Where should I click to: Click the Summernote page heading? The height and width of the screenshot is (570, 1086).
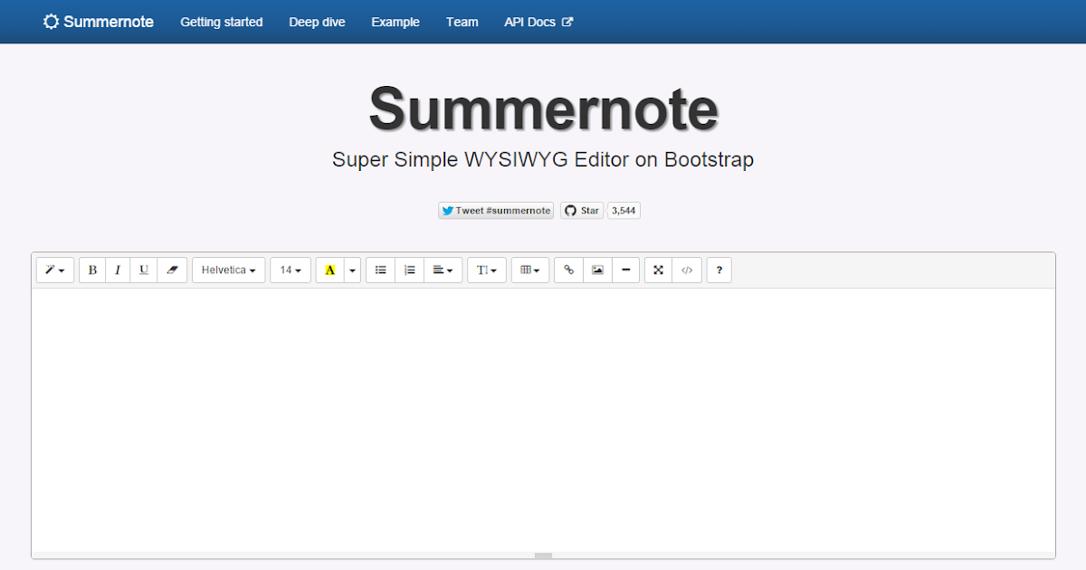pyautogui.click(x=543, y=109)
